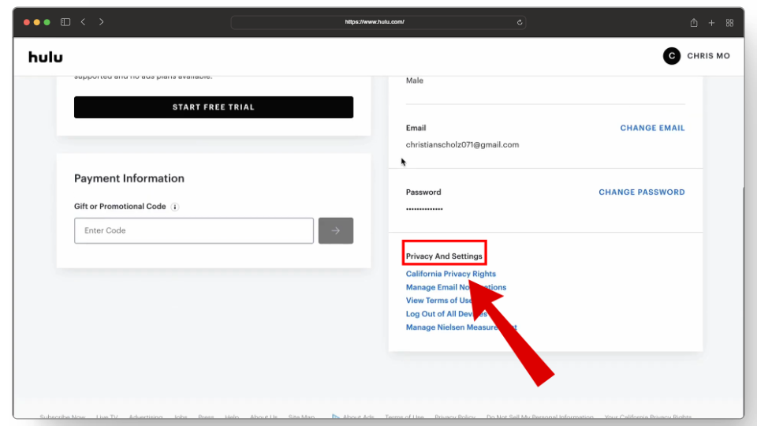Click the Male gender value

pyautogui.click(x=414, y=80)
